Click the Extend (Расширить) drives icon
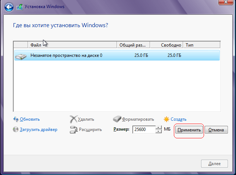The height and width of the screenshot is (175, 236). [x=74, y=130]
